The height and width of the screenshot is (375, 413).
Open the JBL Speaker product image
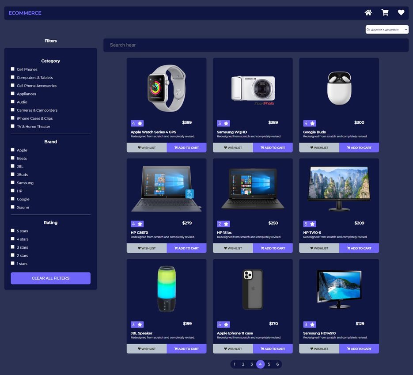(x=167, y=289)
